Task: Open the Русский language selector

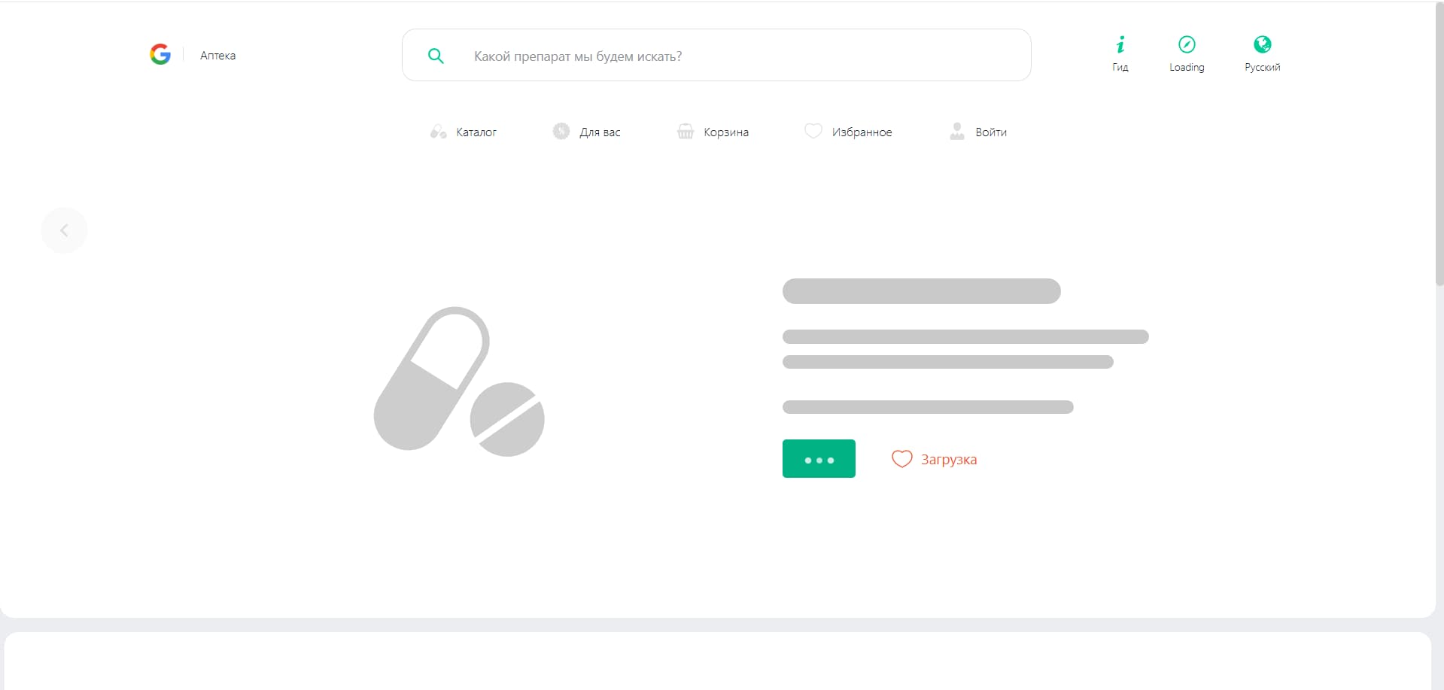Action: coord(1262,45)
